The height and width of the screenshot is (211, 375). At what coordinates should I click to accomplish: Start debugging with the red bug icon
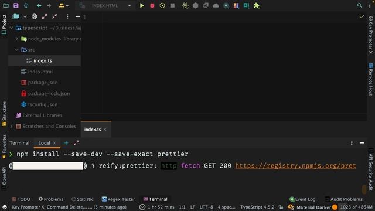[152, 5]
